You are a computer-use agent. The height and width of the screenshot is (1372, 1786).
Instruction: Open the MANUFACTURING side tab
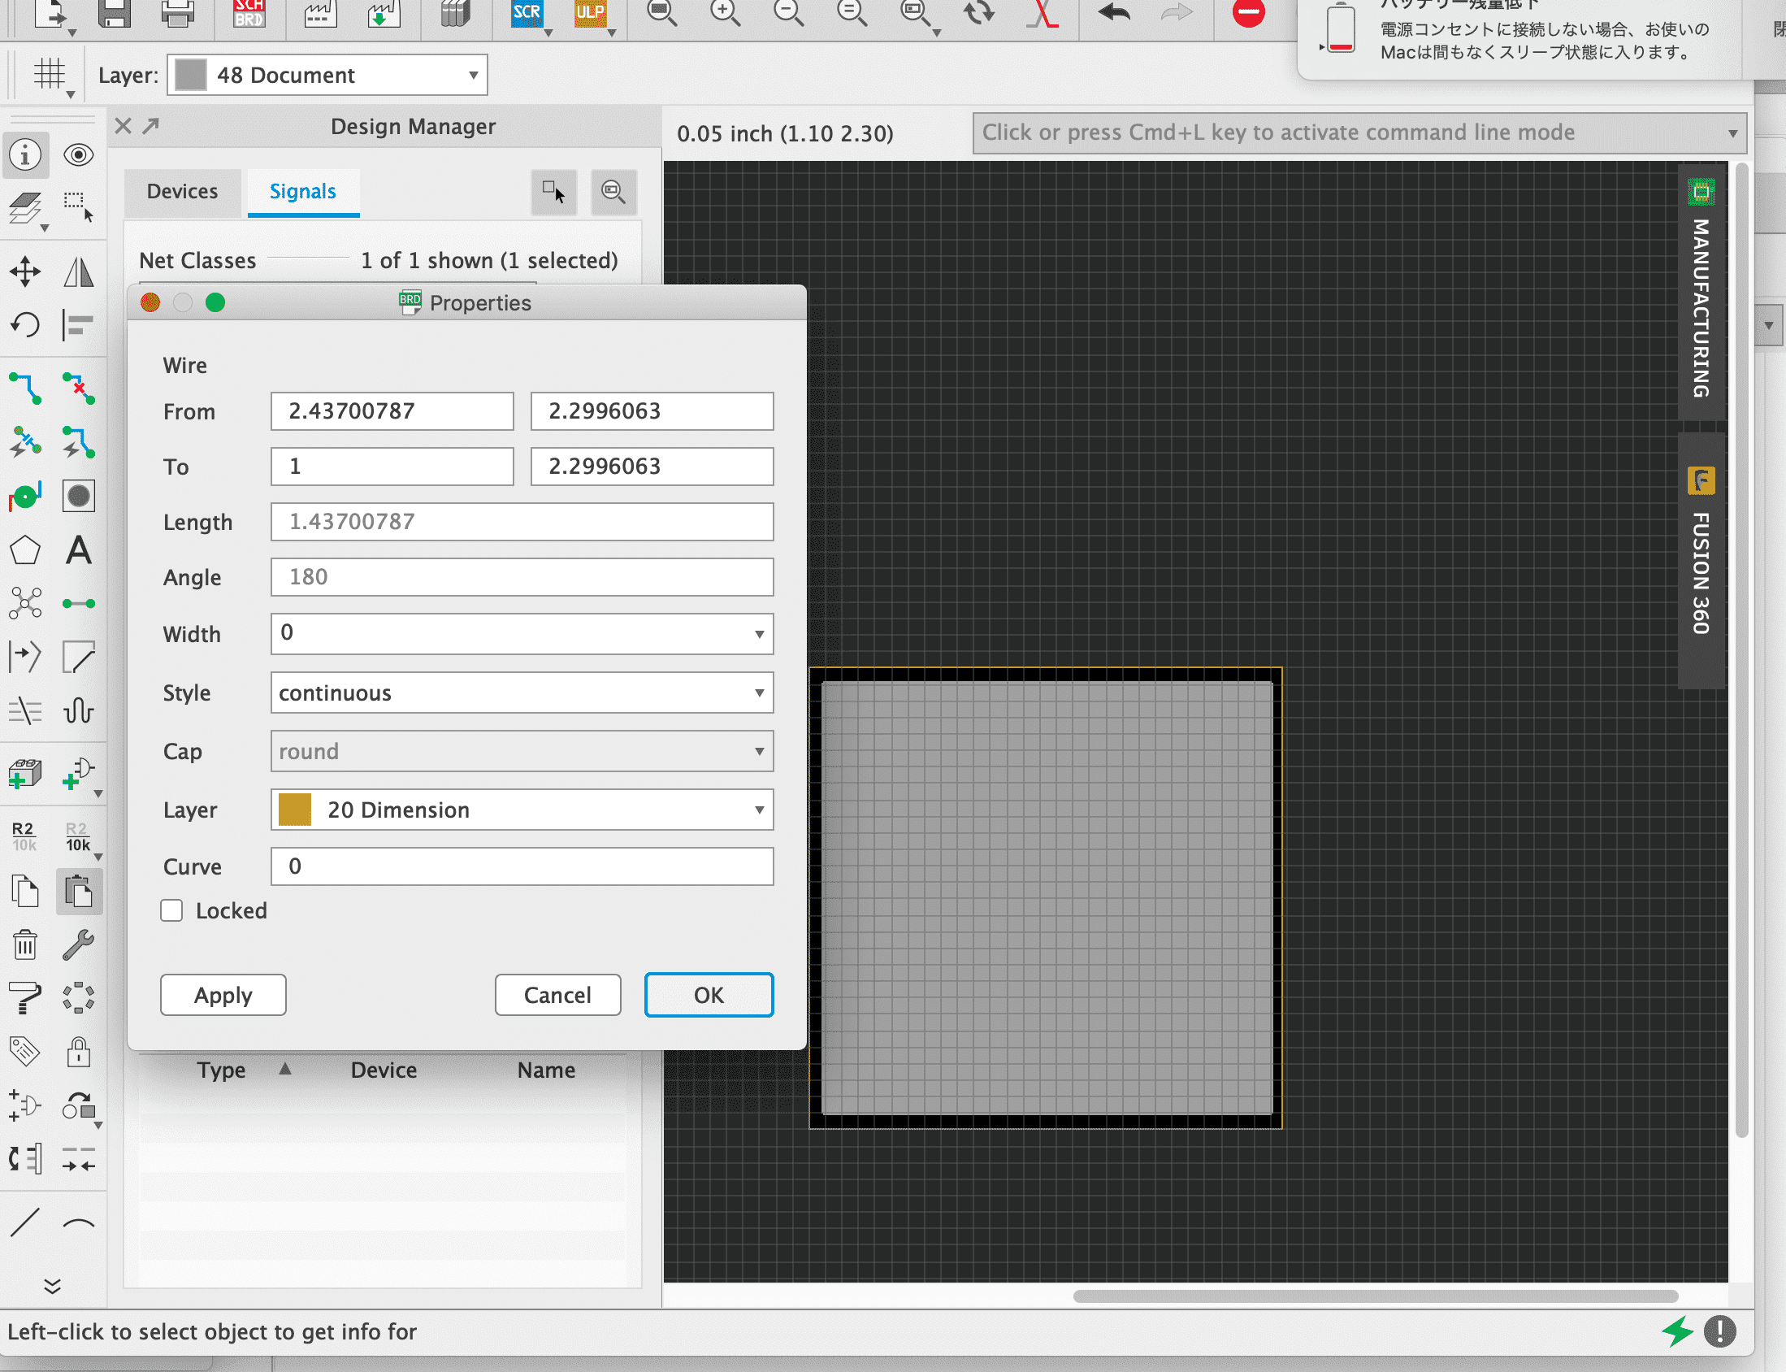tap(1701, 294)
